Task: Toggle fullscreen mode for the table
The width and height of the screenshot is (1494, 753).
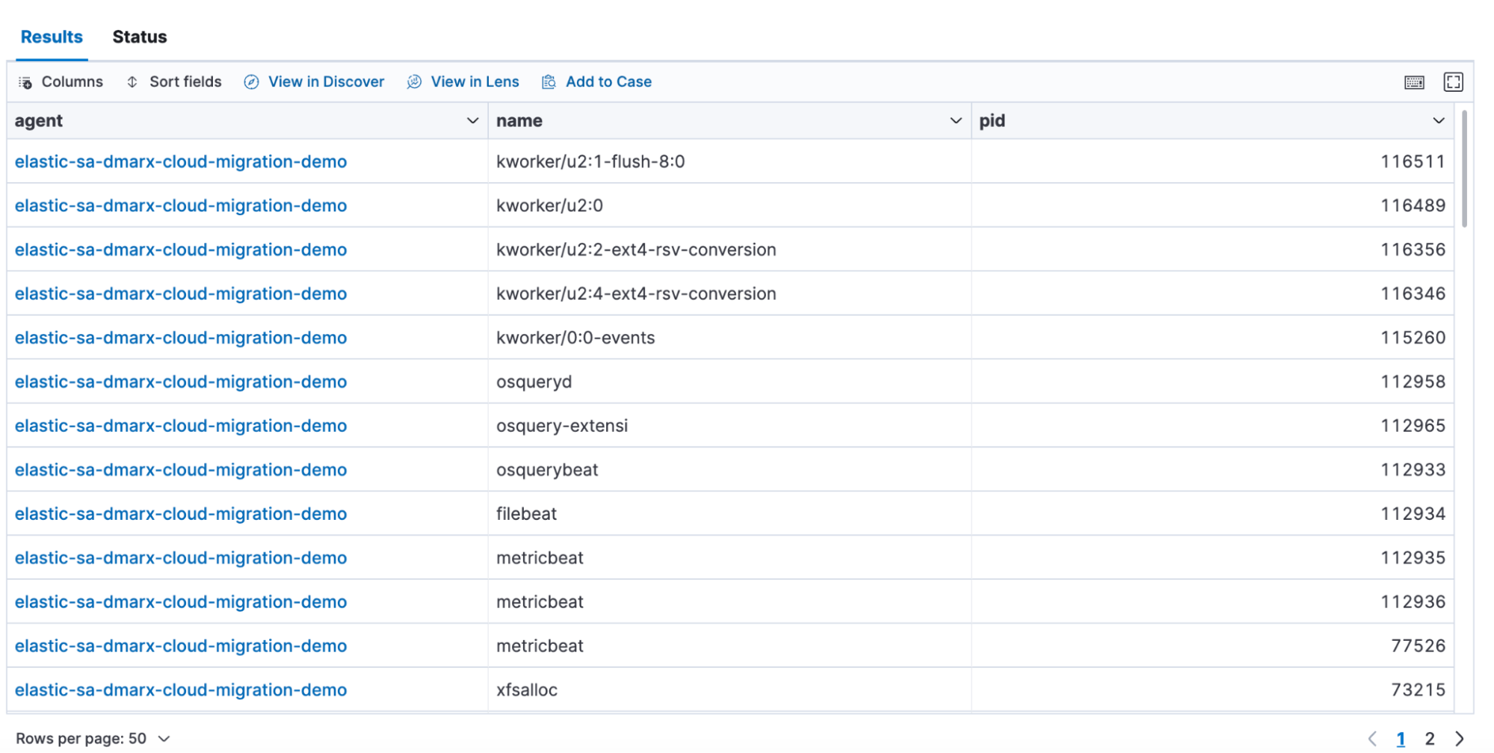Action: (x=1453, y=82)
